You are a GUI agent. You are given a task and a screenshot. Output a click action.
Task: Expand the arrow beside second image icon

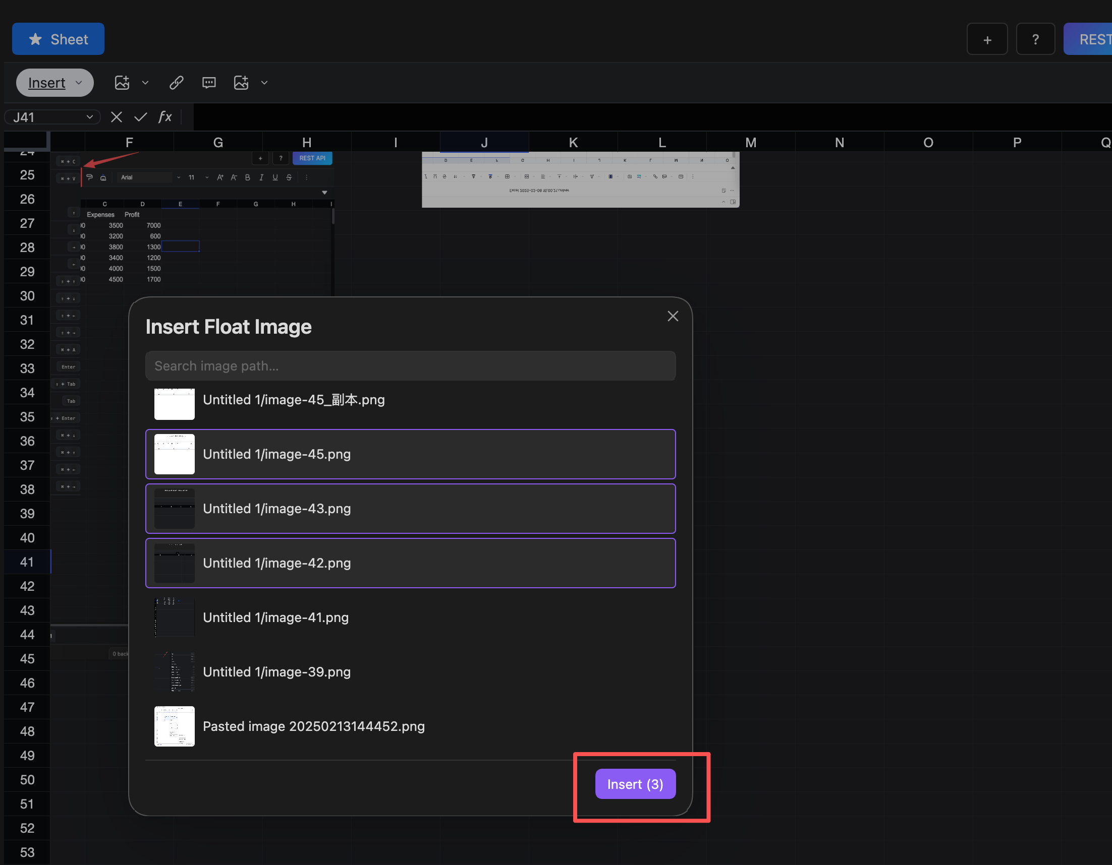[x=264, y=83]
